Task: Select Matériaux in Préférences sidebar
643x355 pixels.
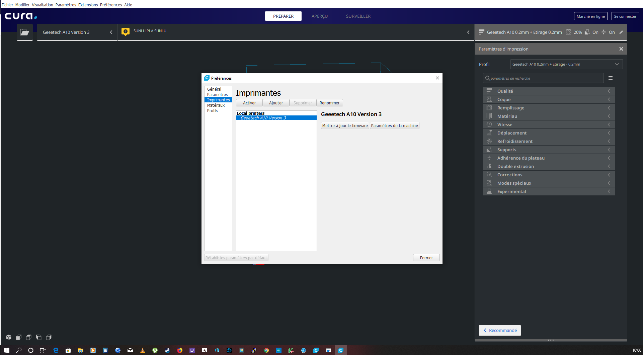Action: 216,105
